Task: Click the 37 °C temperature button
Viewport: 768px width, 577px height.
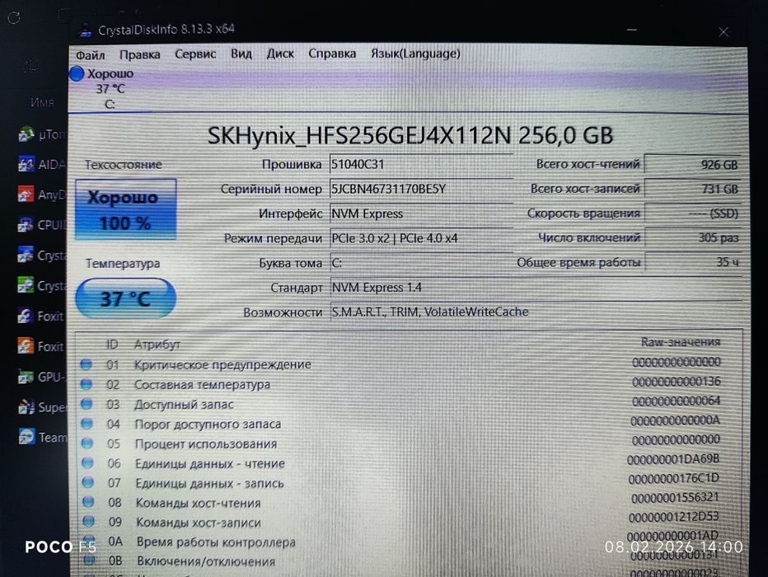Action: click(126, 298)
